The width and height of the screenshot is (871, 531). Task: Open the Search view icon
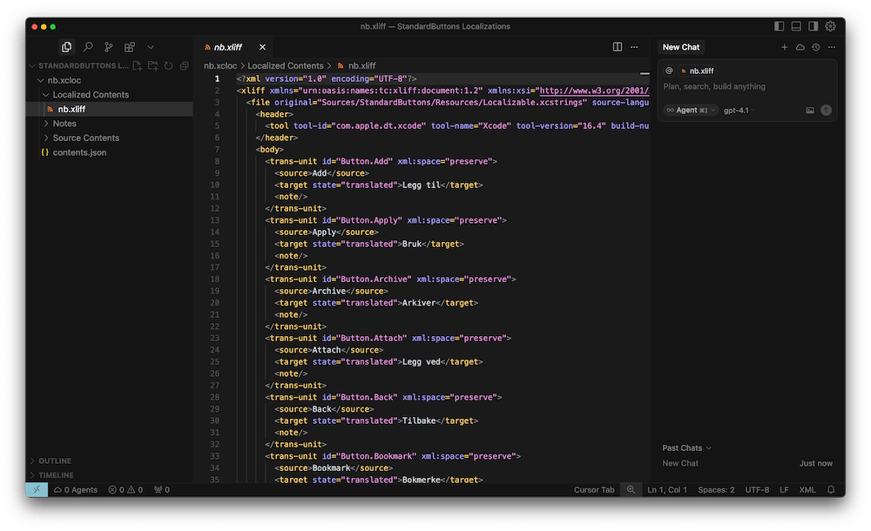click(88, 47)
